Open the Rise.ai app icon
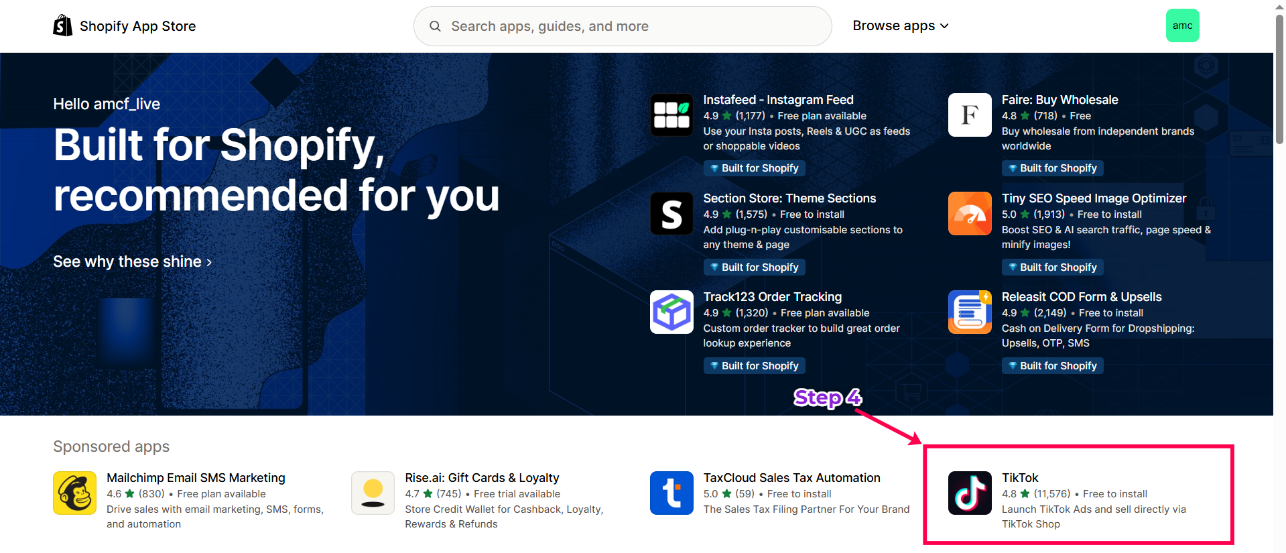 [373, 493]
